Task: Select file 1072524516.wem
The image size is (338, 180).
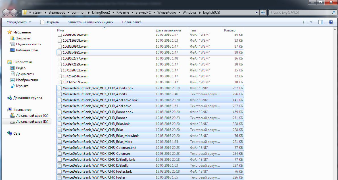Action: point(150,76)
